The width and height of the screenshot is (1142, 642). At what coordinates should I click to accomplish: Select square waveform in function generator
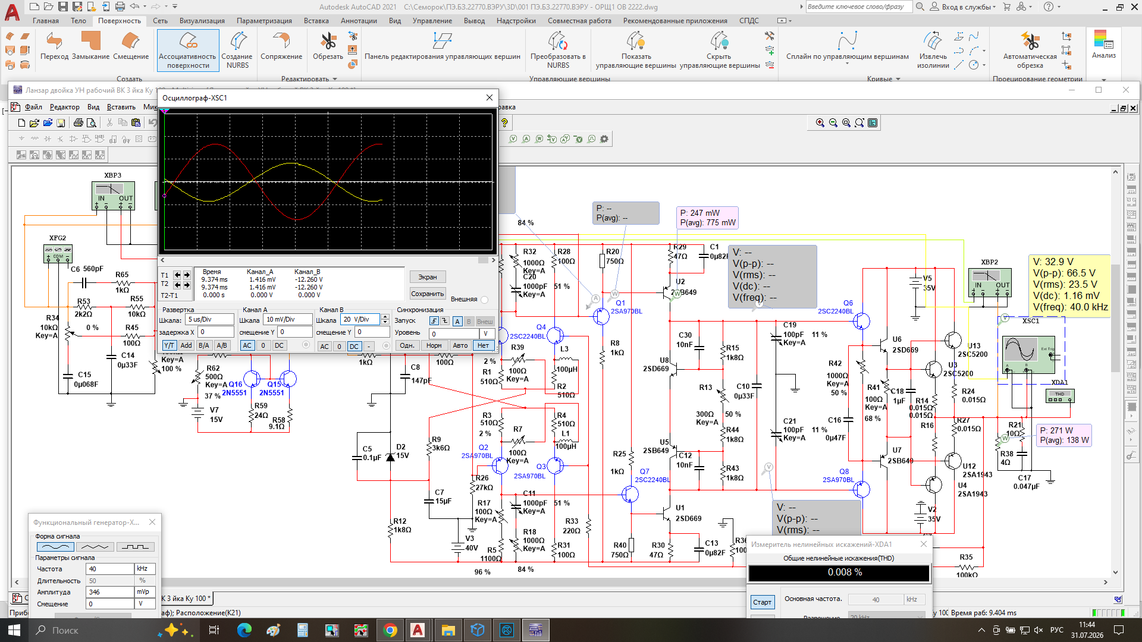(136, 547)
